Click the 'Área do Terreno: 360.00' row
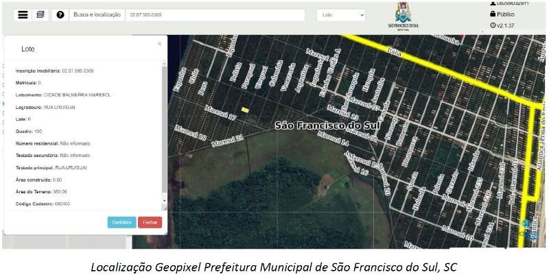 [x=41, y=192]
